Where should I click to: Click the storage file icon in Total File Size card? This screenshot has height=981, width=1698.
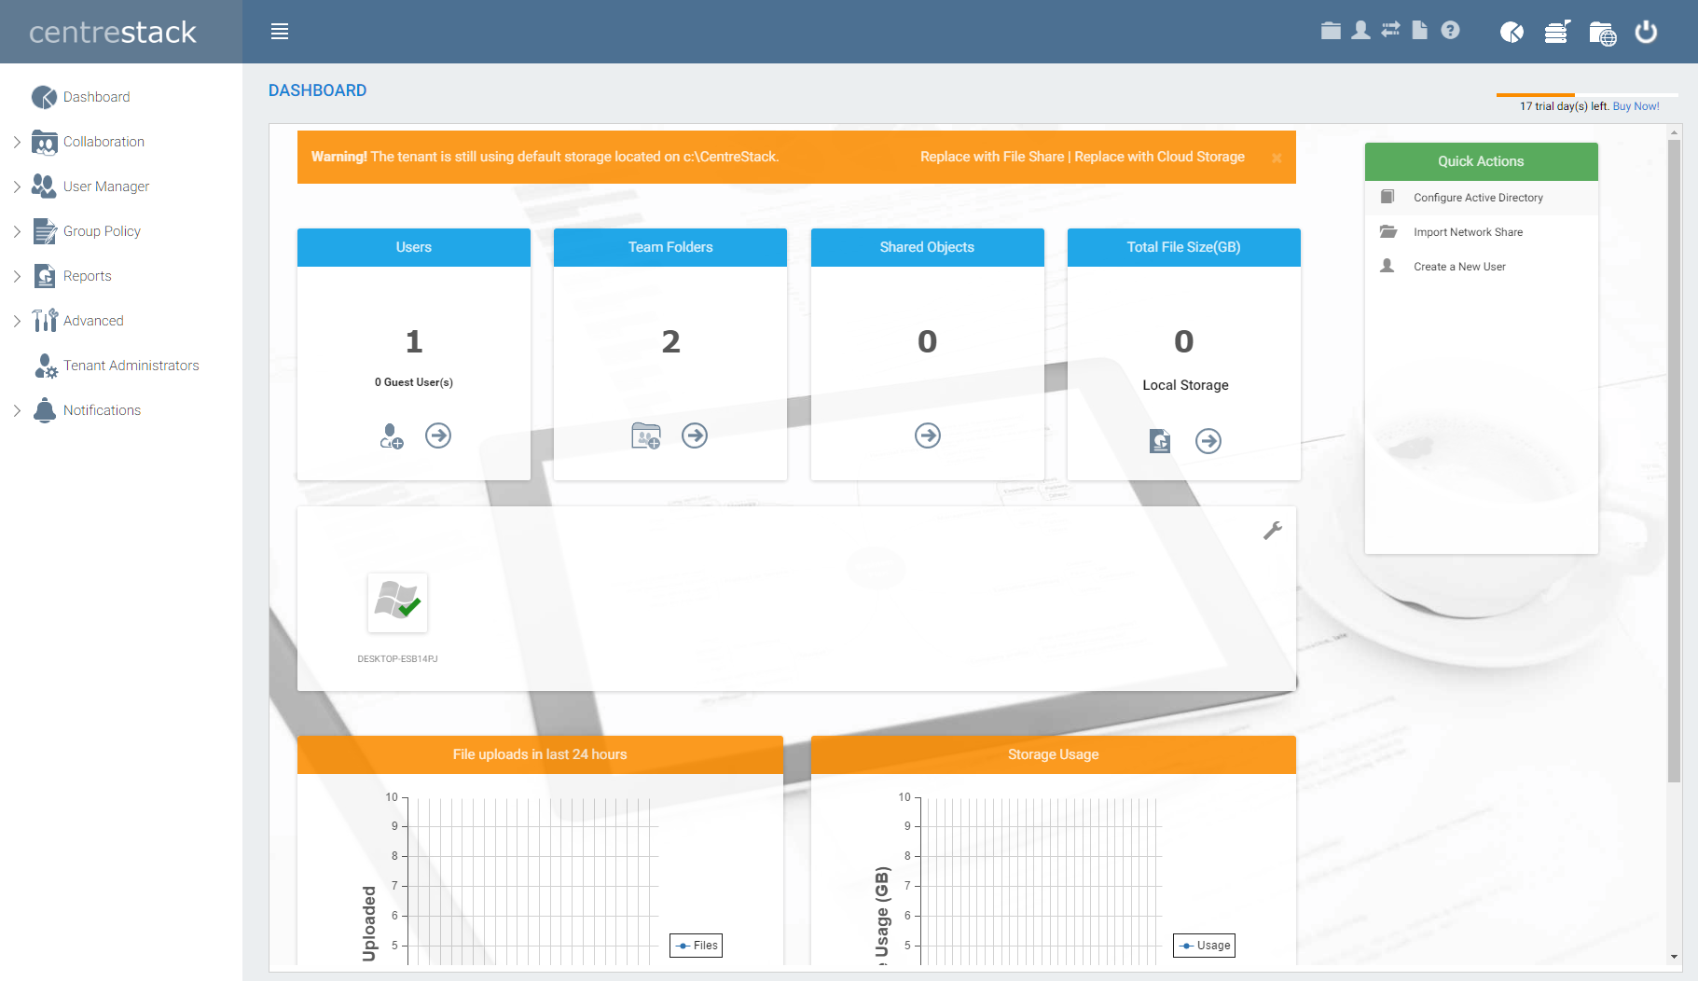1160,441
